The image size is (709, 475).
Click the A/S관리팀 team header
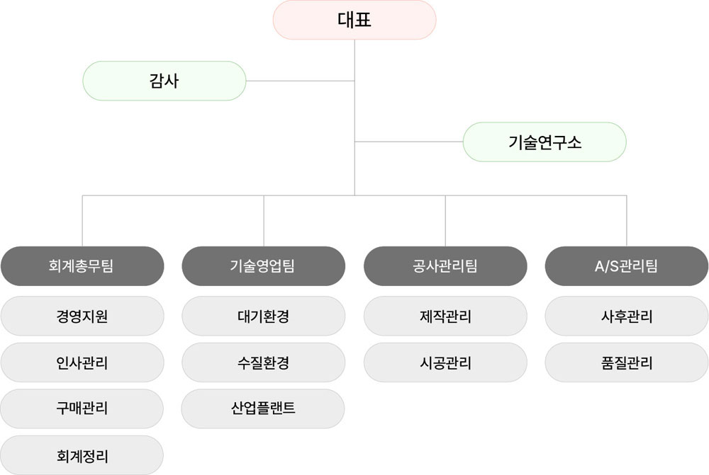click(626, 266)
